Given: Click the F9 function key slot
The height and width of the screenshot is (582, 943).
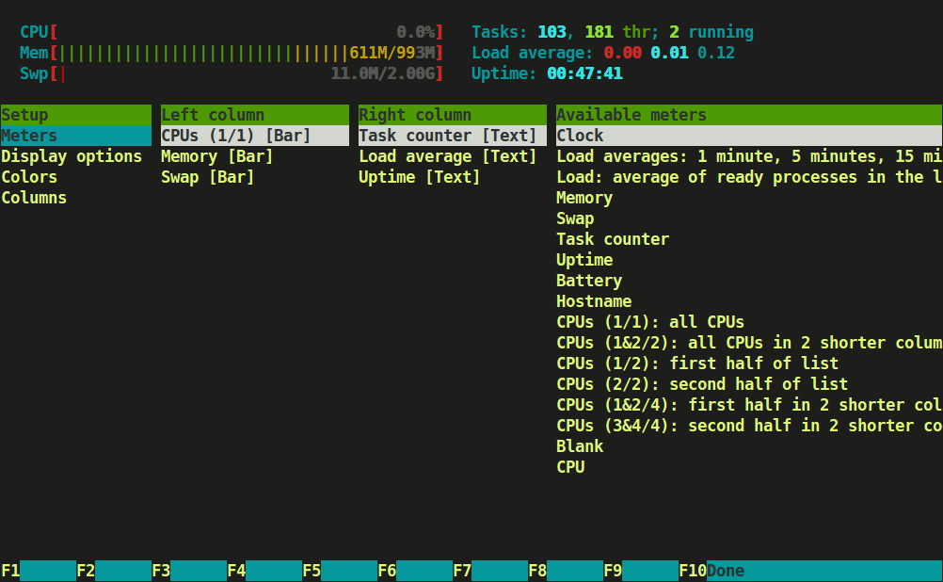Looking at the screenshot, I should pyautogui.click(x=641, y=571).
